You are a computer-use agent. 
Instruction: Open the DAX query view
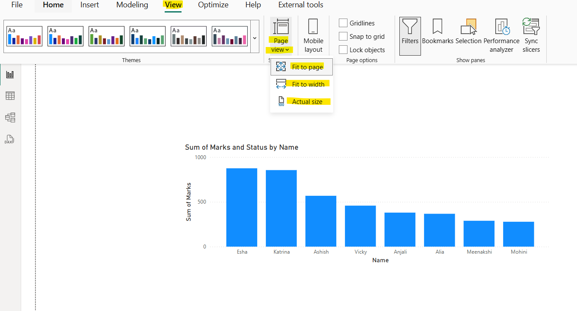click(10, 139)
